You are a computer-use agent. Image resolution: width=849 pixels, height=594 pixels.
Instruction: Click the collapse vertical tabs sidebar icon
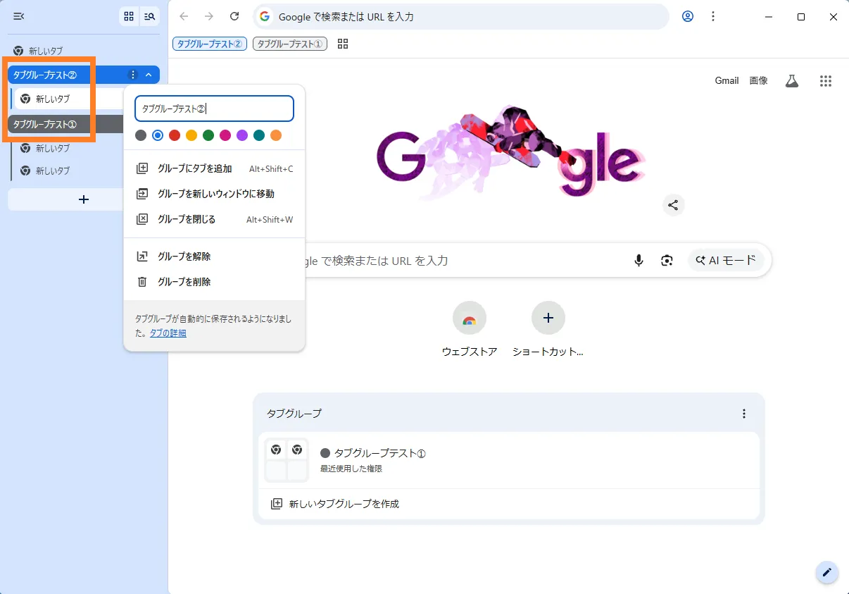pyautogui.click(x=19, y=16)
